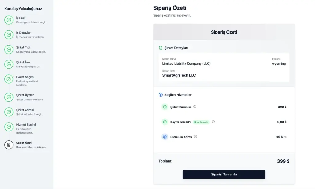Open the Şirket Üyeleri step
This screenshot has height=189, width=315.
[26, 97]
